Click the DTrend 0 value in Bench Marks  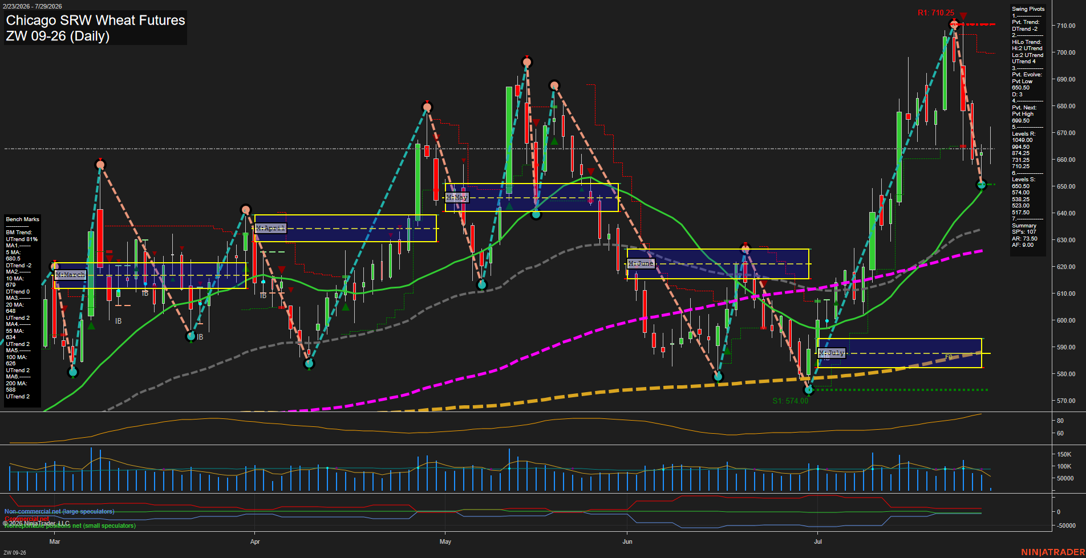click(18, 292)
